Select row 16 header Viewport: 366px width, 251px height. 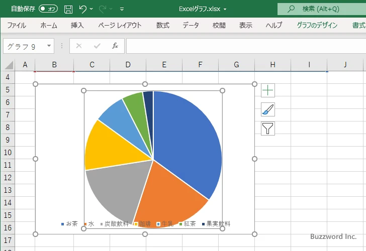[8, 228]
